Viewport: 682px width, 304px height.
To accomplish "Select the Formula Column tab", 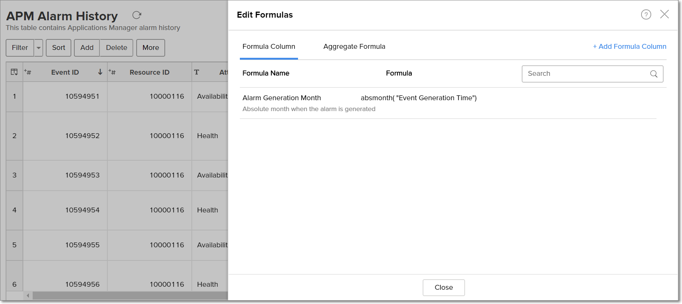I will (269, 47).
